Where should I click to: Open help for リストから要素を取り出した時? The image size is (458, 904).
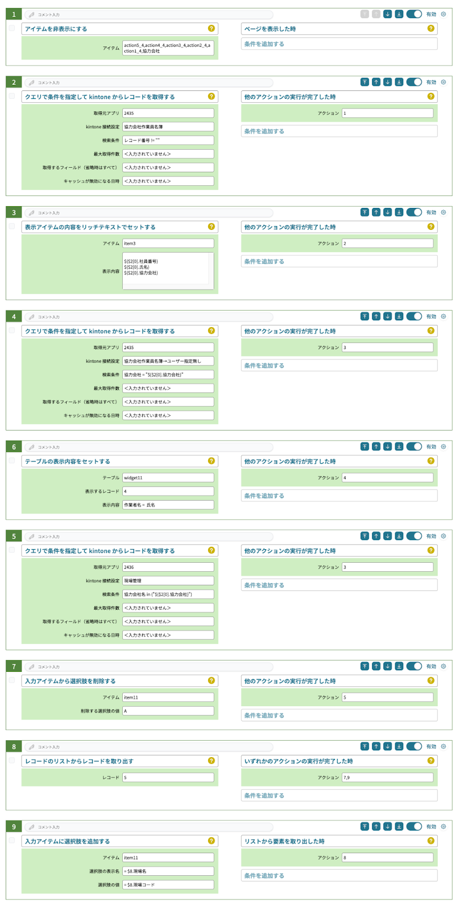(x=431, y=841)
